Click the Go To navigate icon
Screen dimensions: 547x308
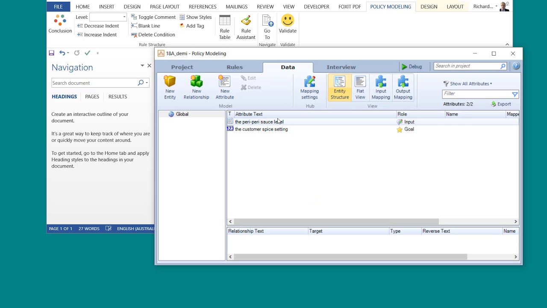(267, 27)
